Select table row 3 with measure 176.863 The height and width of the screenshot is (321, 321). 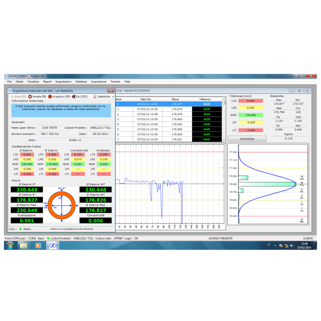[x=169, y=119]
